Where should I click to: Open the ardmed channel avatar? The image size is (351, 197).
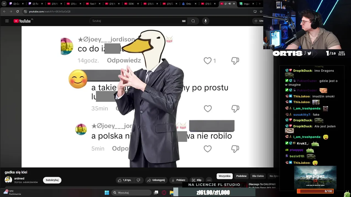(8, 180)
